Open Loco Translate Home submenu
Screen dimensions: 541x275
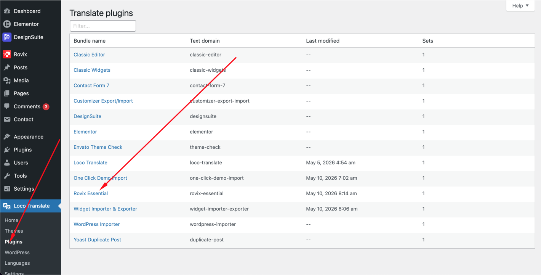(x=11, y=220)
